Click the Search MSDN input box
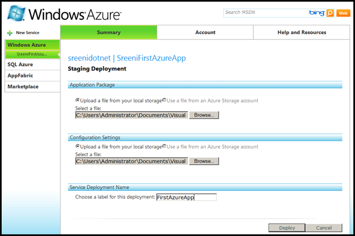355x236 pixels. click(258, 13)
